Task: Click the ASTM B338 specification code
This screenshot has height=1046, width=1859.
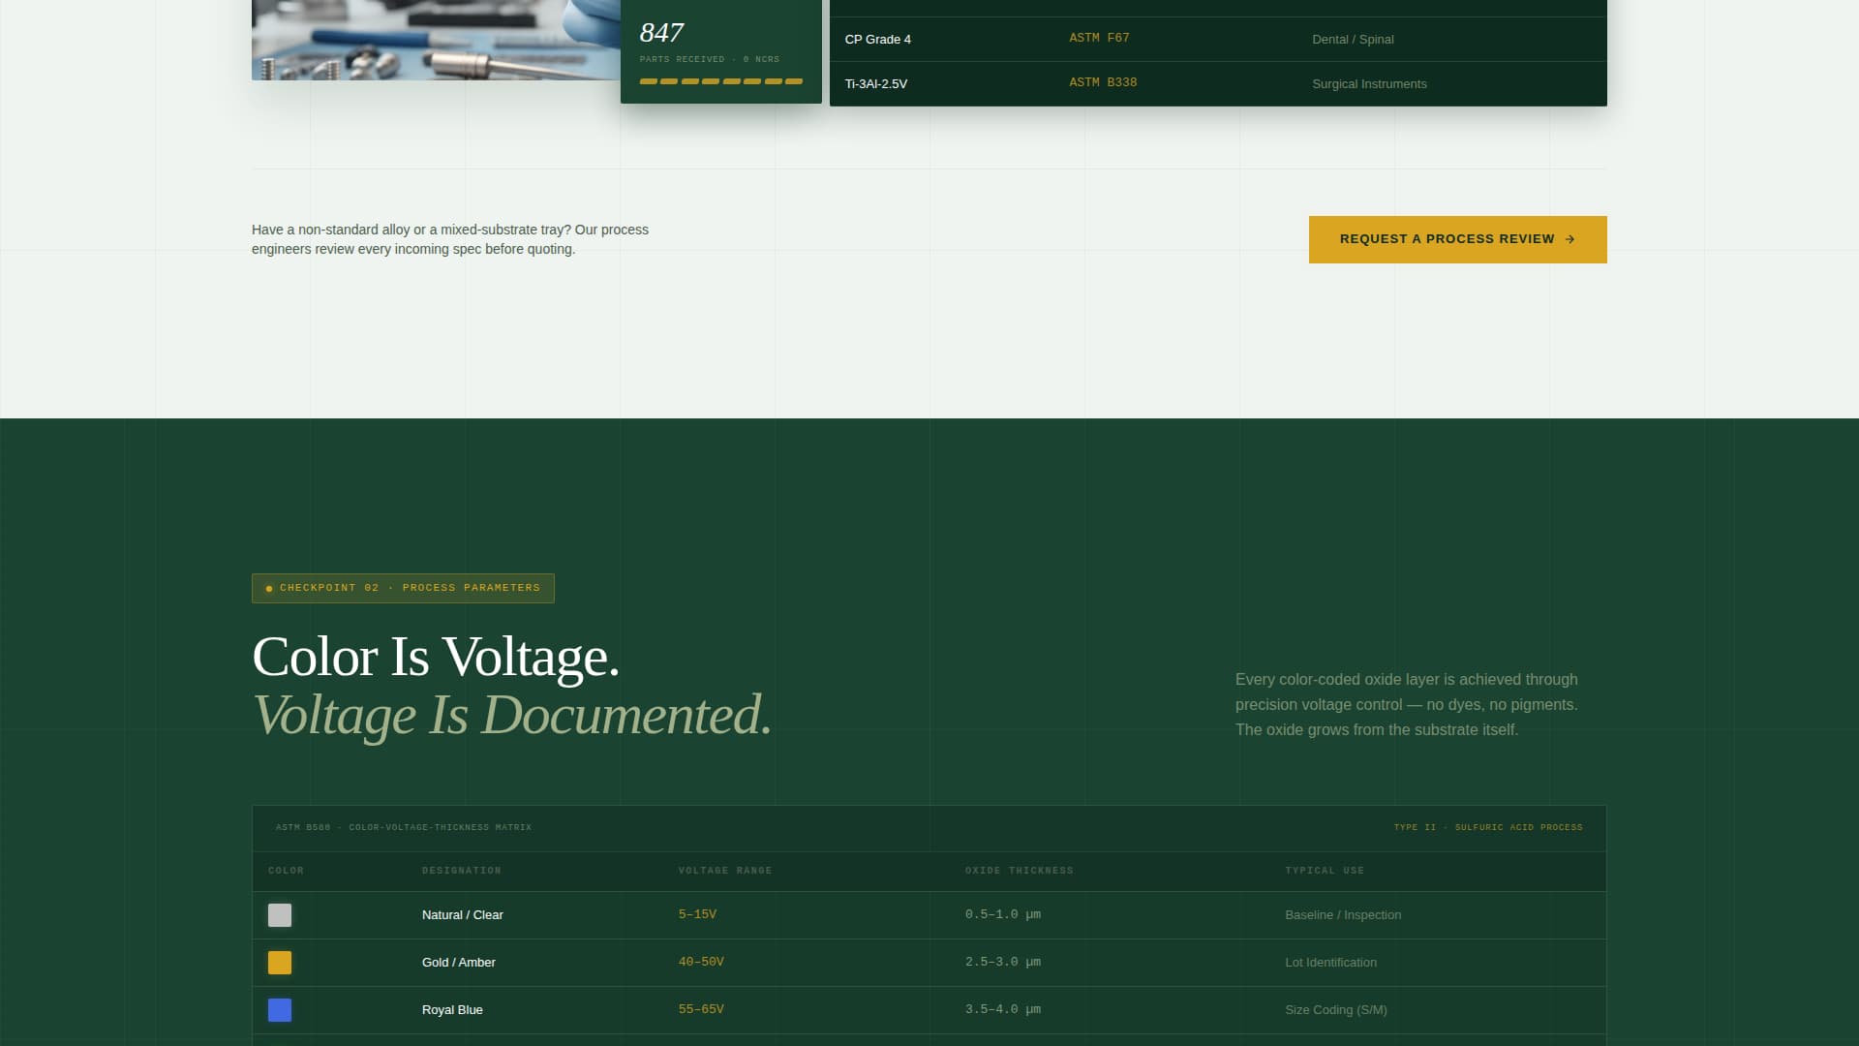Action: click(x=1103, y=83)
